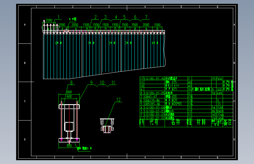Click the 'LGL180-02-06' code cell
Screen dimensions: 254x164
click(x=154, y=79)
